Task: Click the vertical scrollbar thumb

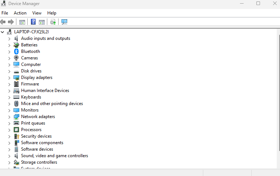Action: [279, 93]
